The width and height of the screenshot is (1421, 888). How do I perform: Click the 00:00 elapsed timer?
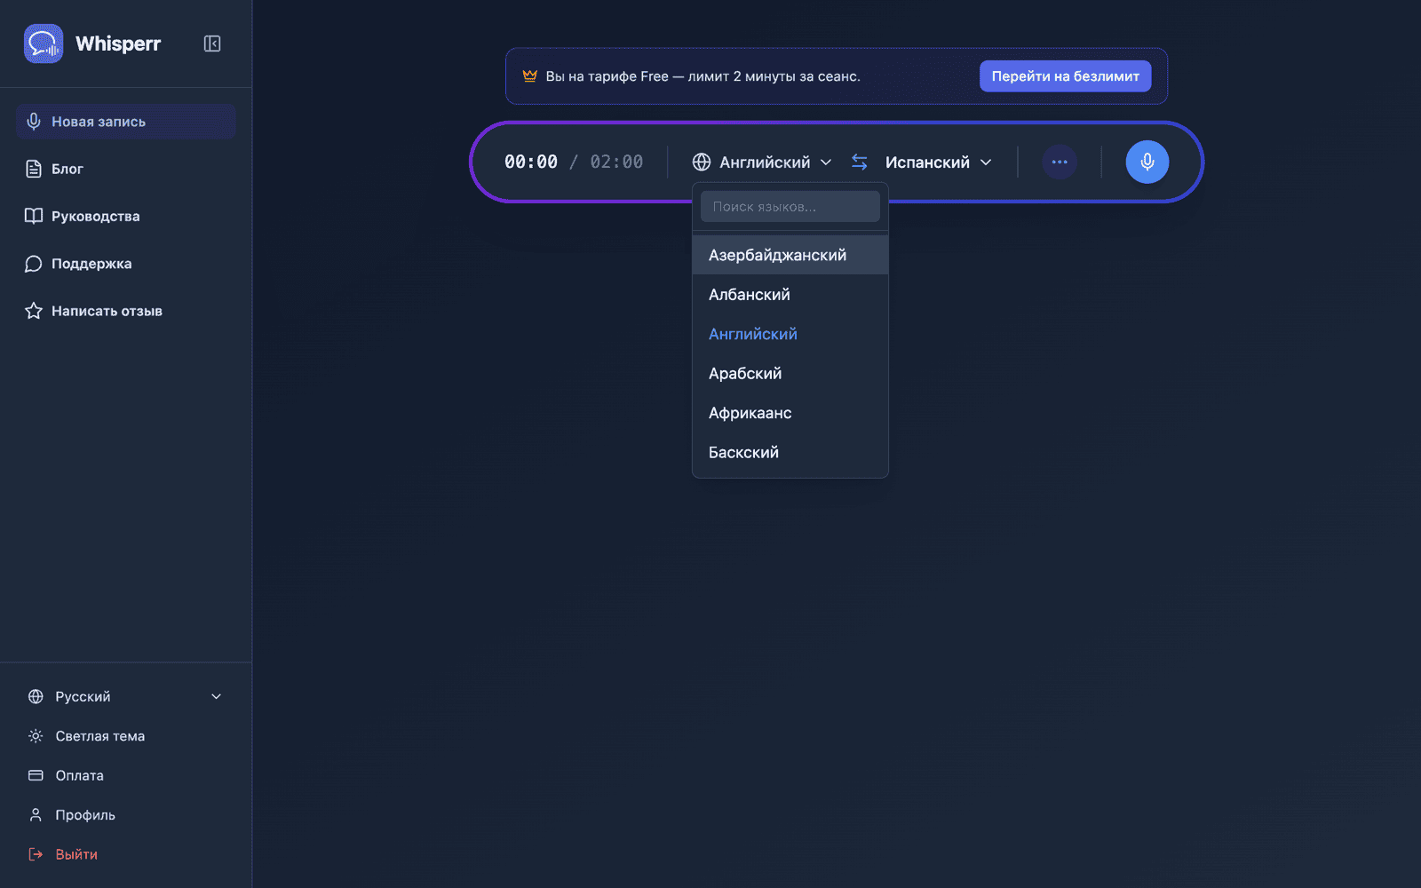pyautogui.click(x=531, y=162)
